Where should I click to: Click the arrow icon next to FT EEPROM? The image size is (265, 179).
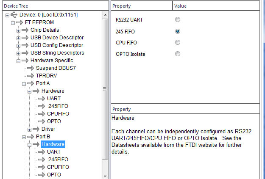(20, 22)
